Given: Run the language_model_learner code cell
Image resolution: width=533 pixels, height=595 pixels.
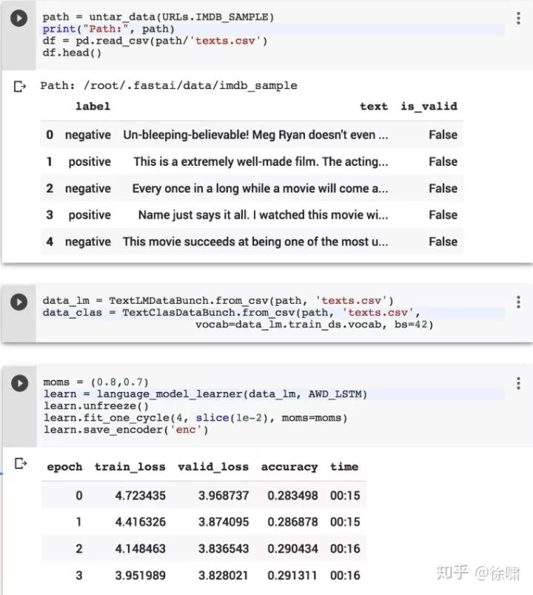Looking at the screenshot, I should pyautogui.click(x=20, y=384).
